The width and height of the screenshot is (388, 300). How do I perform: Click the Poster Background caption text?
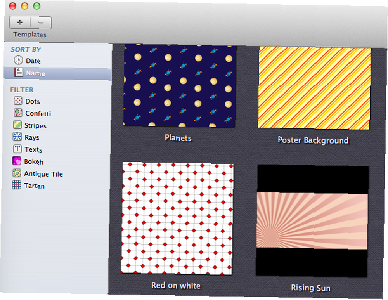(x=313, y=140)
